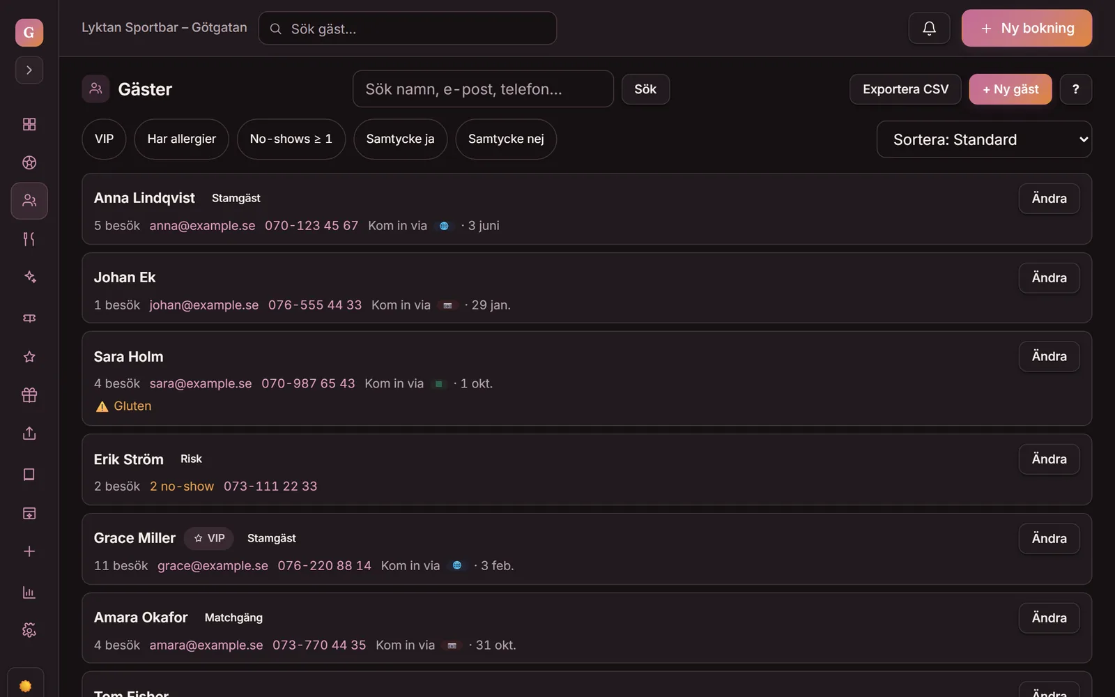Viewport: 1115px width, 697px height.
Task: Open the sparkles icon in sidebar
Action: pos(29,277)
